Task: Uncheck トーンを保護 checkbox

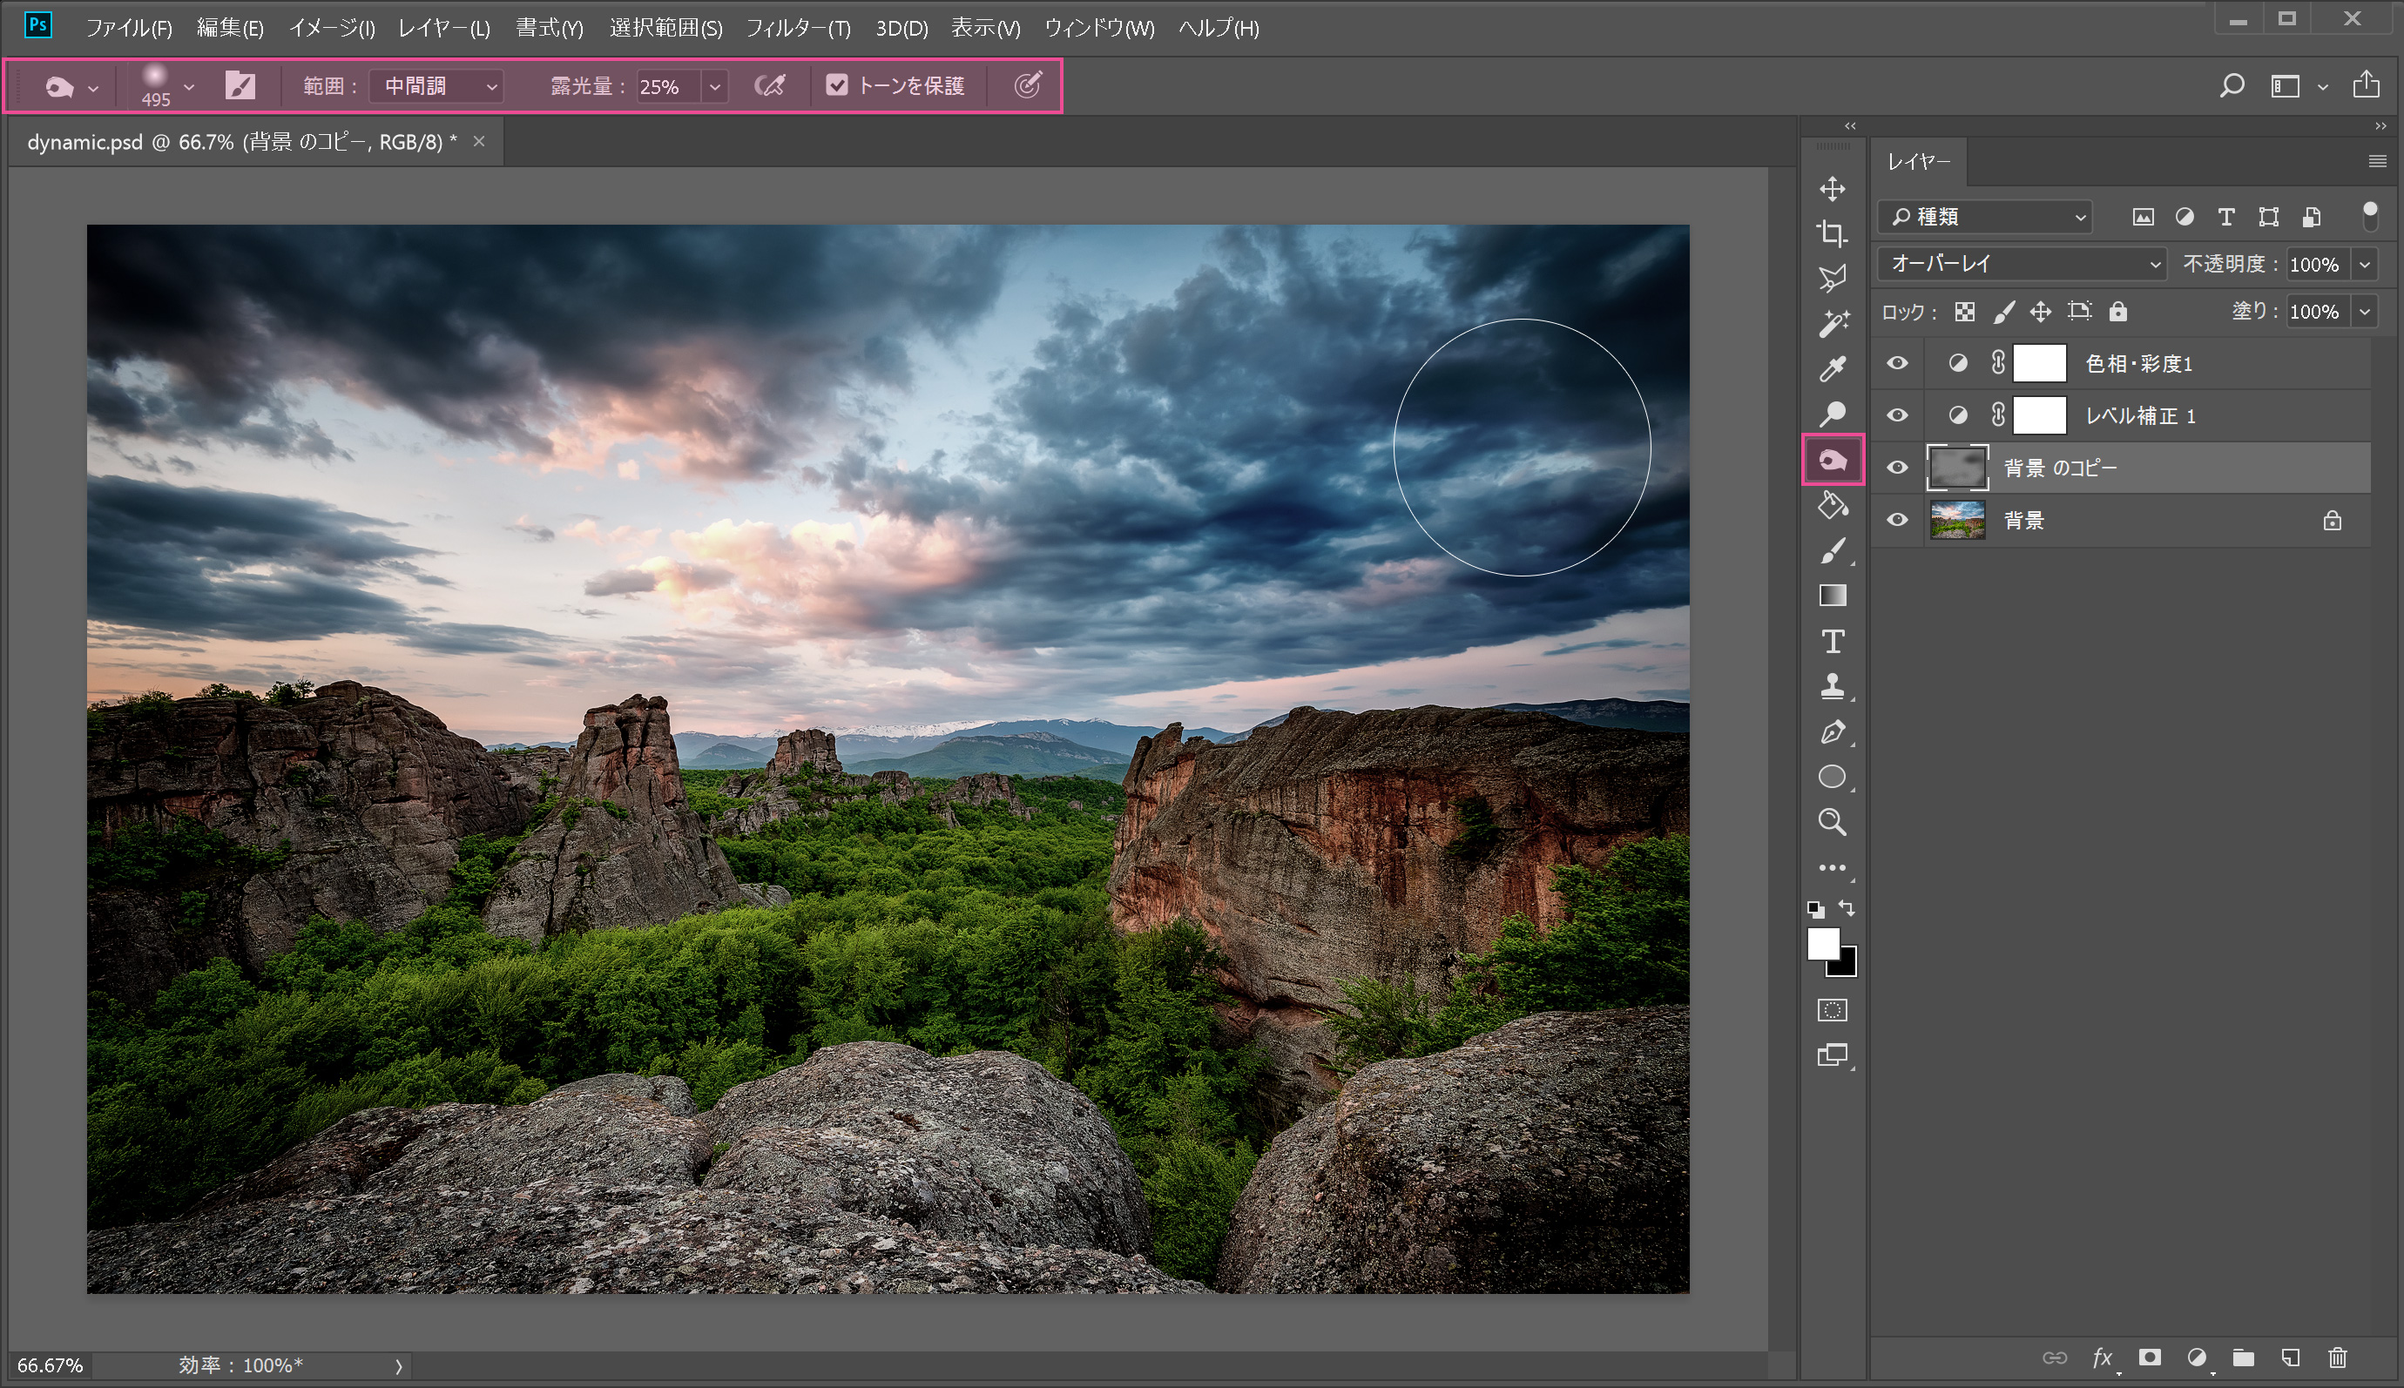Action: tap(836, 86)
